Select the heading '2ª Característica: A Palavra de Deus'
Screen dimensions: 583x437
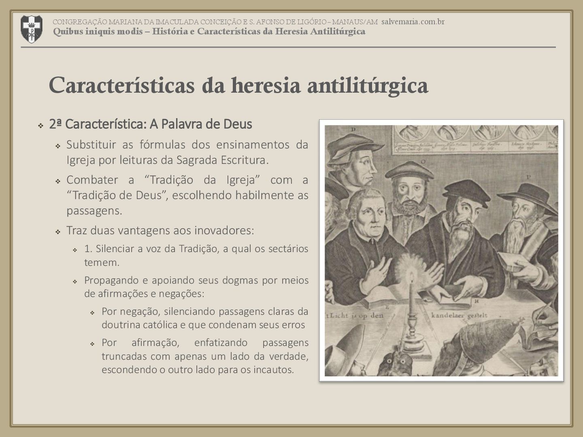point(151,124)
